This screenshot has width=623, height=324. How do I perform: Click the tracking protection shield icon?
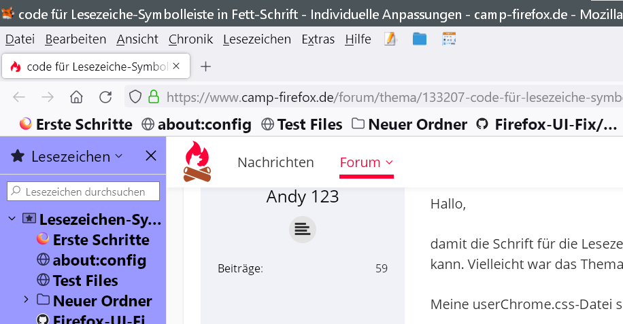click(x=135, y=96)
